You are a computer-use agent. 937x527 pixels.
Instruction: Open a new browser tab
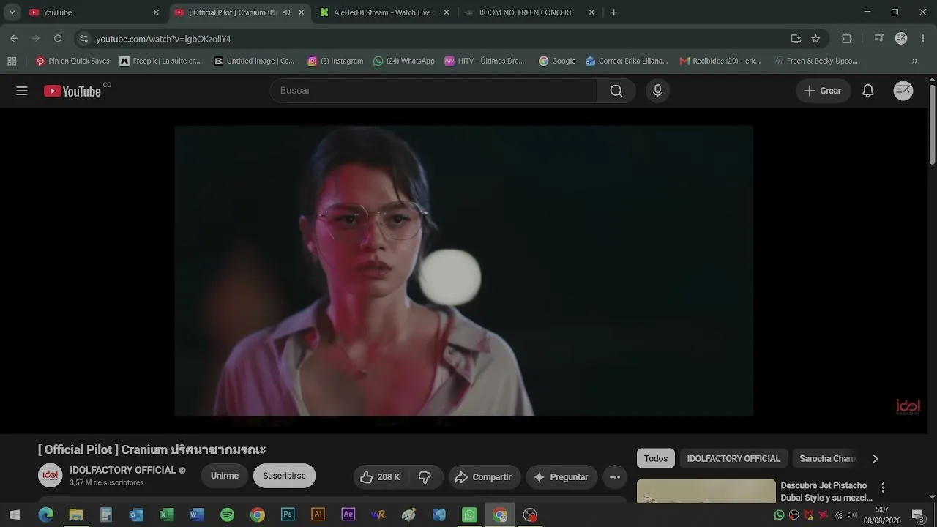coord(613,12)
